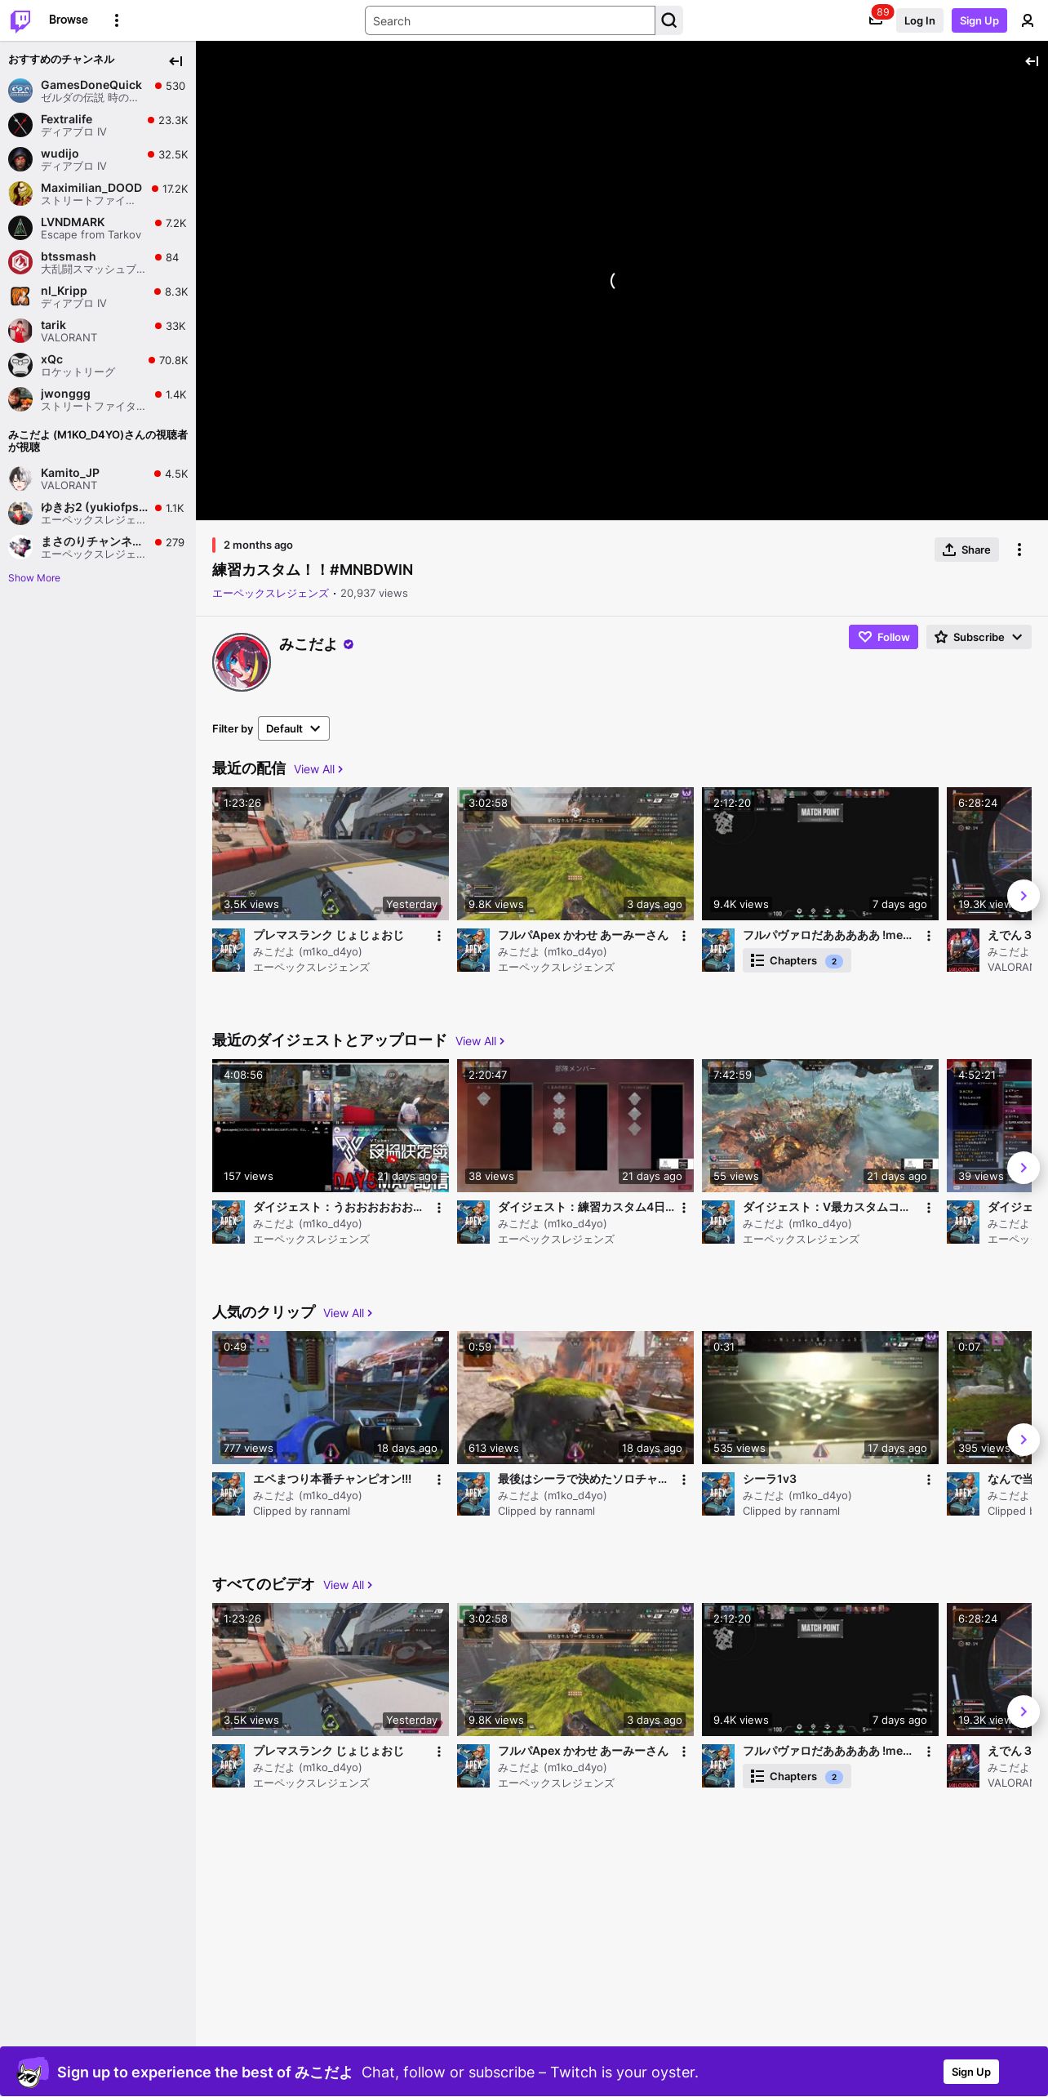Open GamesDoneQuick channel avatar
Image resolution: width=1048 pixels, height=2097 pixels.
[x=20, y=91]
